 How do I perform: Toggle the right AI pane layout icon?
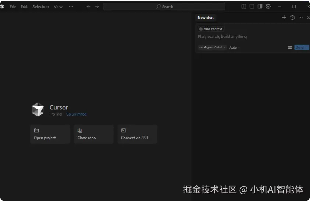pyautogui.click(x=260, y=7)
